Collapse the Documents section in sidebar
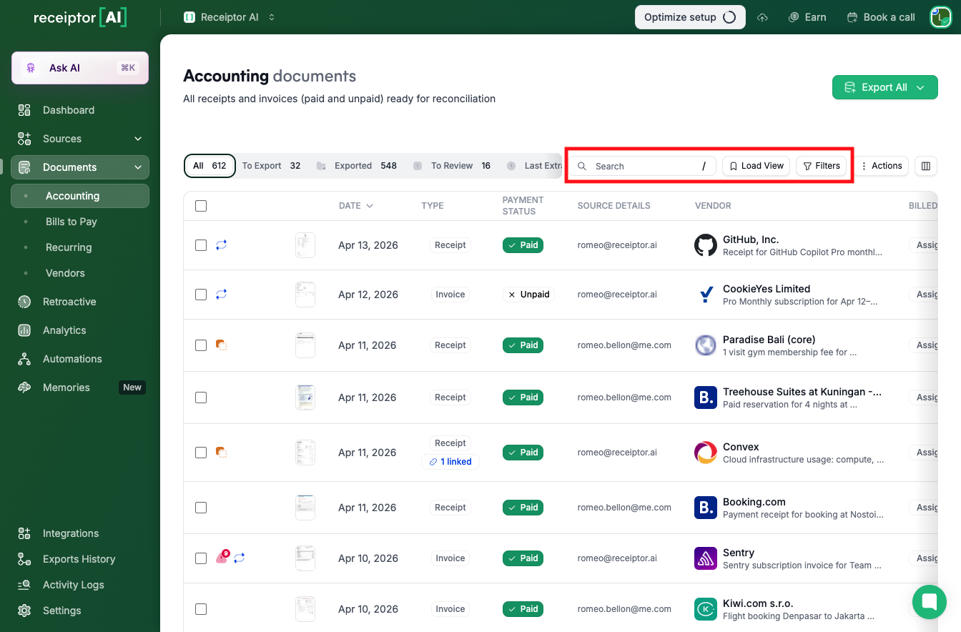This screenshot has width=961, height=632. tap(138, 167)
